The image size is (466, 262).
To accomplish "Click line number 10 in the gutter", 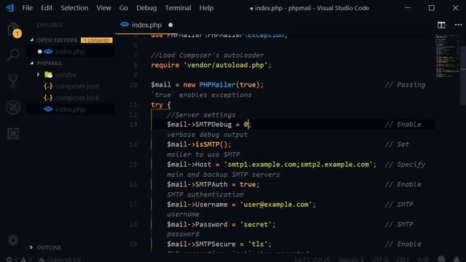I will 133,84.
